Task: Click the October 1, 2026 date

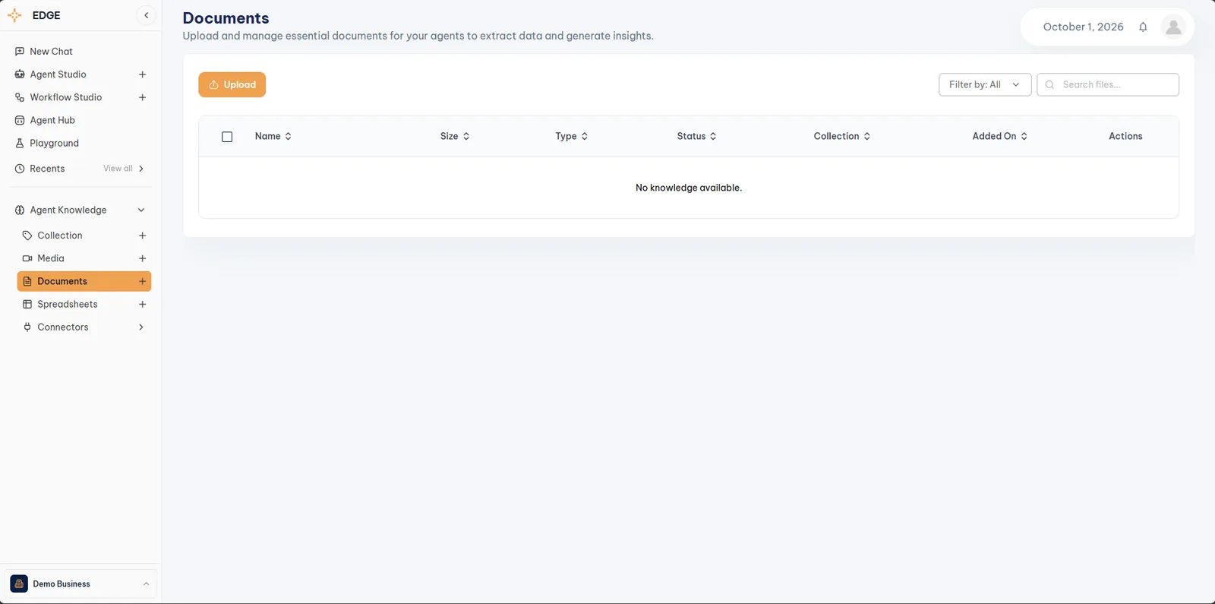Action: (x=1083, y=27)
